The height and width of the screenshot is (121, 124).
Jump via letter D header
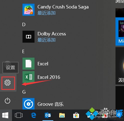[x=24, y=24]
